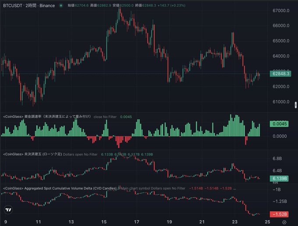
Task: Click the 6.8B open interest axis label
Action: [x=277, y=159]
